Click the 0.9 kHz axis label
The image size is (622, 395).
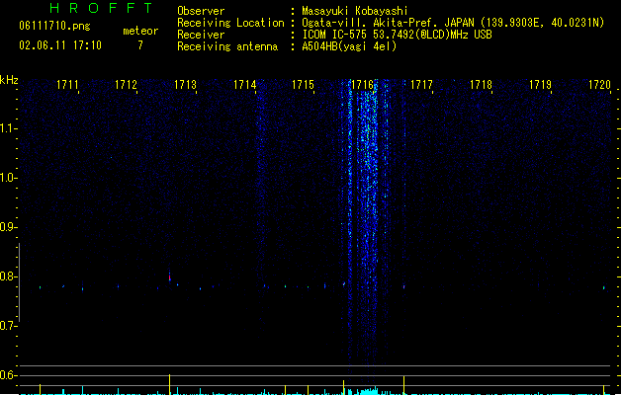click(8, 227)
